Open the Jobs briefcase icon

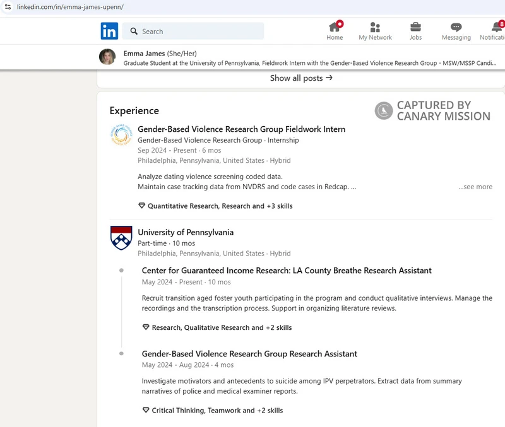click(415, 27)
